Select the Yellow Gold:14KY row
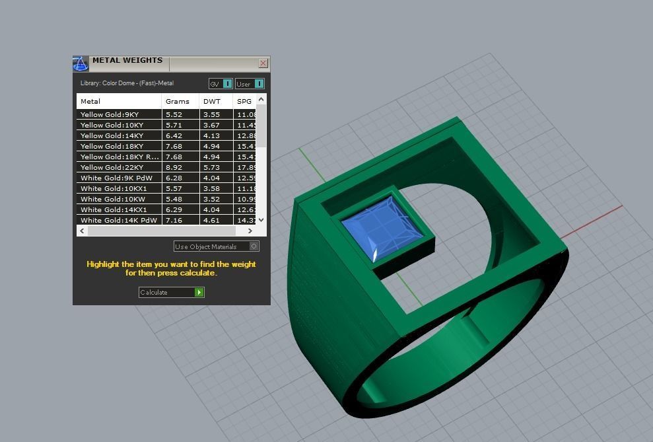The height and width of the screenshot is (442, 653). pyautogui.click(x=166, y=135)
